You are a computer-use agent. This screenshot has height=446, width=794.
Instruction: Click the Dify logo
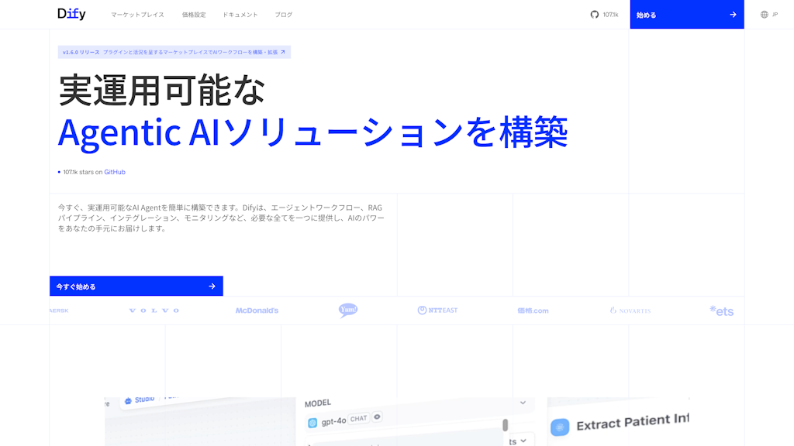pyautogui.click(x=71, y=14)
